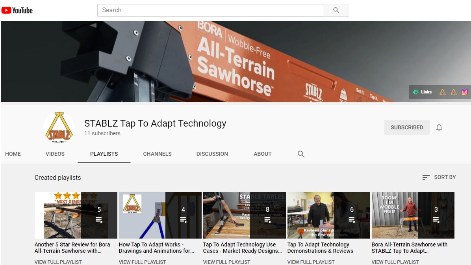471x265 pixels.
Task: Open the Instagram link icon
Action: coord(464,92)
